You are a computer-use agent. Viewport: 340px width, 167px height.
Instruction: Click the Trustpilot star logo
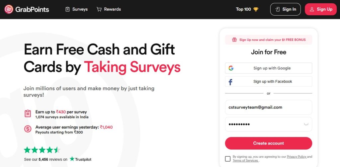point(72,159)
